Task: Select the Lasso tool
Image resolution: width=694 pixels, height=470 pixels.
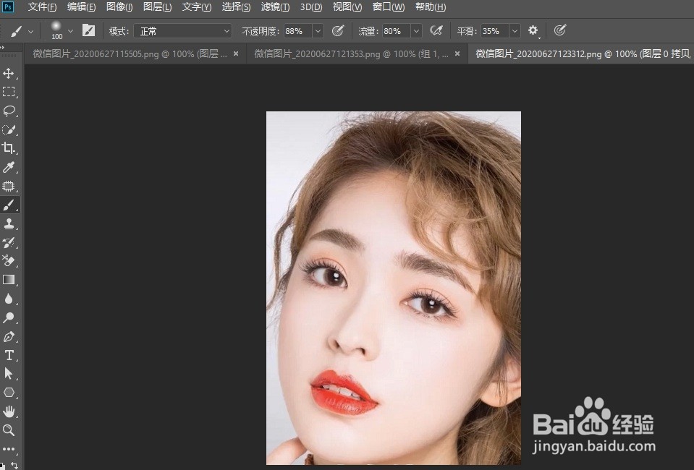Action: (9, 111)
